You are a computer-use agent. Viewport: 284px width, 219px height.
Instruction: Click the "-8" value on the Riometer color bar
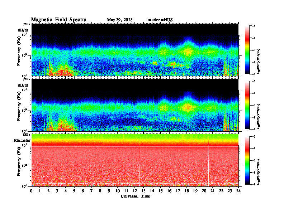point(254,172)
